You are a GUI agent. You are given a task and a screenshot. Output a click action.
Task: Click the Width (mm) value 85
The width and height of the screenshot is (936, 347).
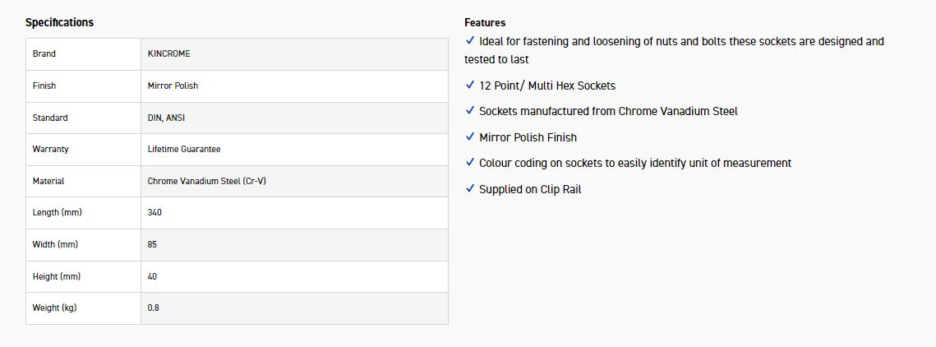pos(152,244)
